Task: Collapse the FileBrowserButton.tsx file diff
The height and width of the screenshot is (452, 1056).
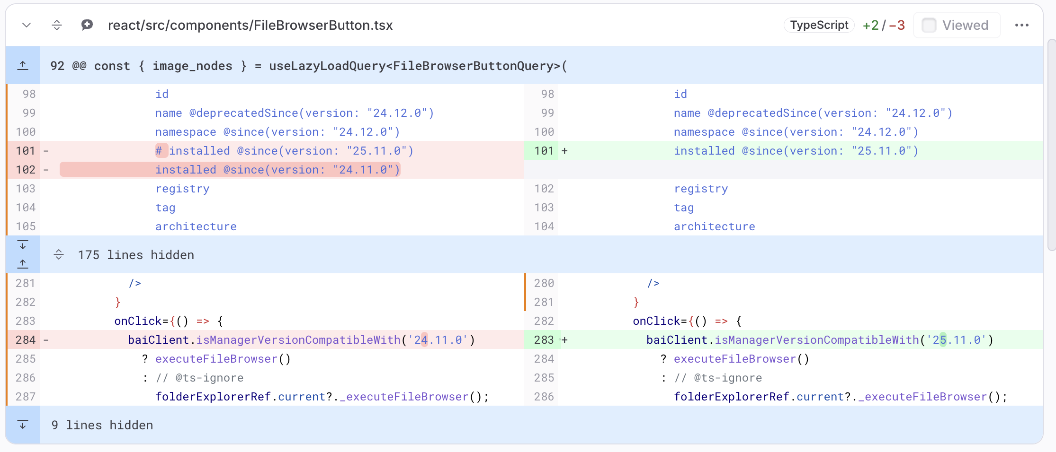Action: pos(27,25)
